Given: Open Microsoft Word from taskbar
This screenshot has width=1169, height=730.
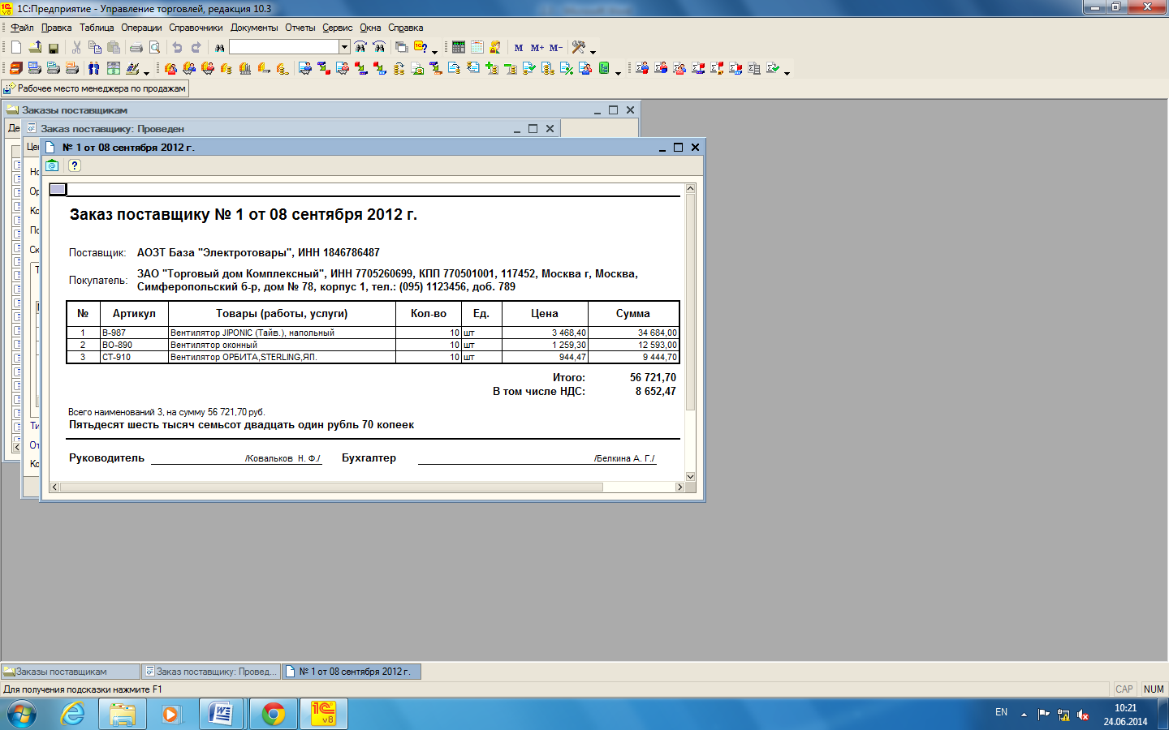Looking at the screenshot, I should click(222, 714).
